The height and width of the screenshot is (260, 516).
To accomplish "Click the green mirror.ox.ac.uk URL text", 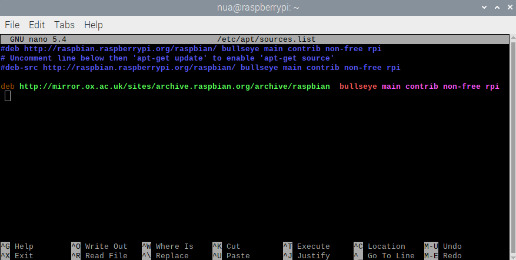I will pyautogui.click(x=174, y=86).
